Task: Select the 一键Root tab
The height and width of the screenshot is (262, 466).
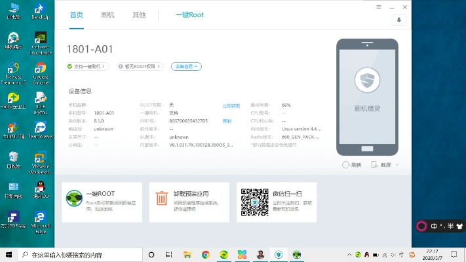Action: [x=189, y=14]
